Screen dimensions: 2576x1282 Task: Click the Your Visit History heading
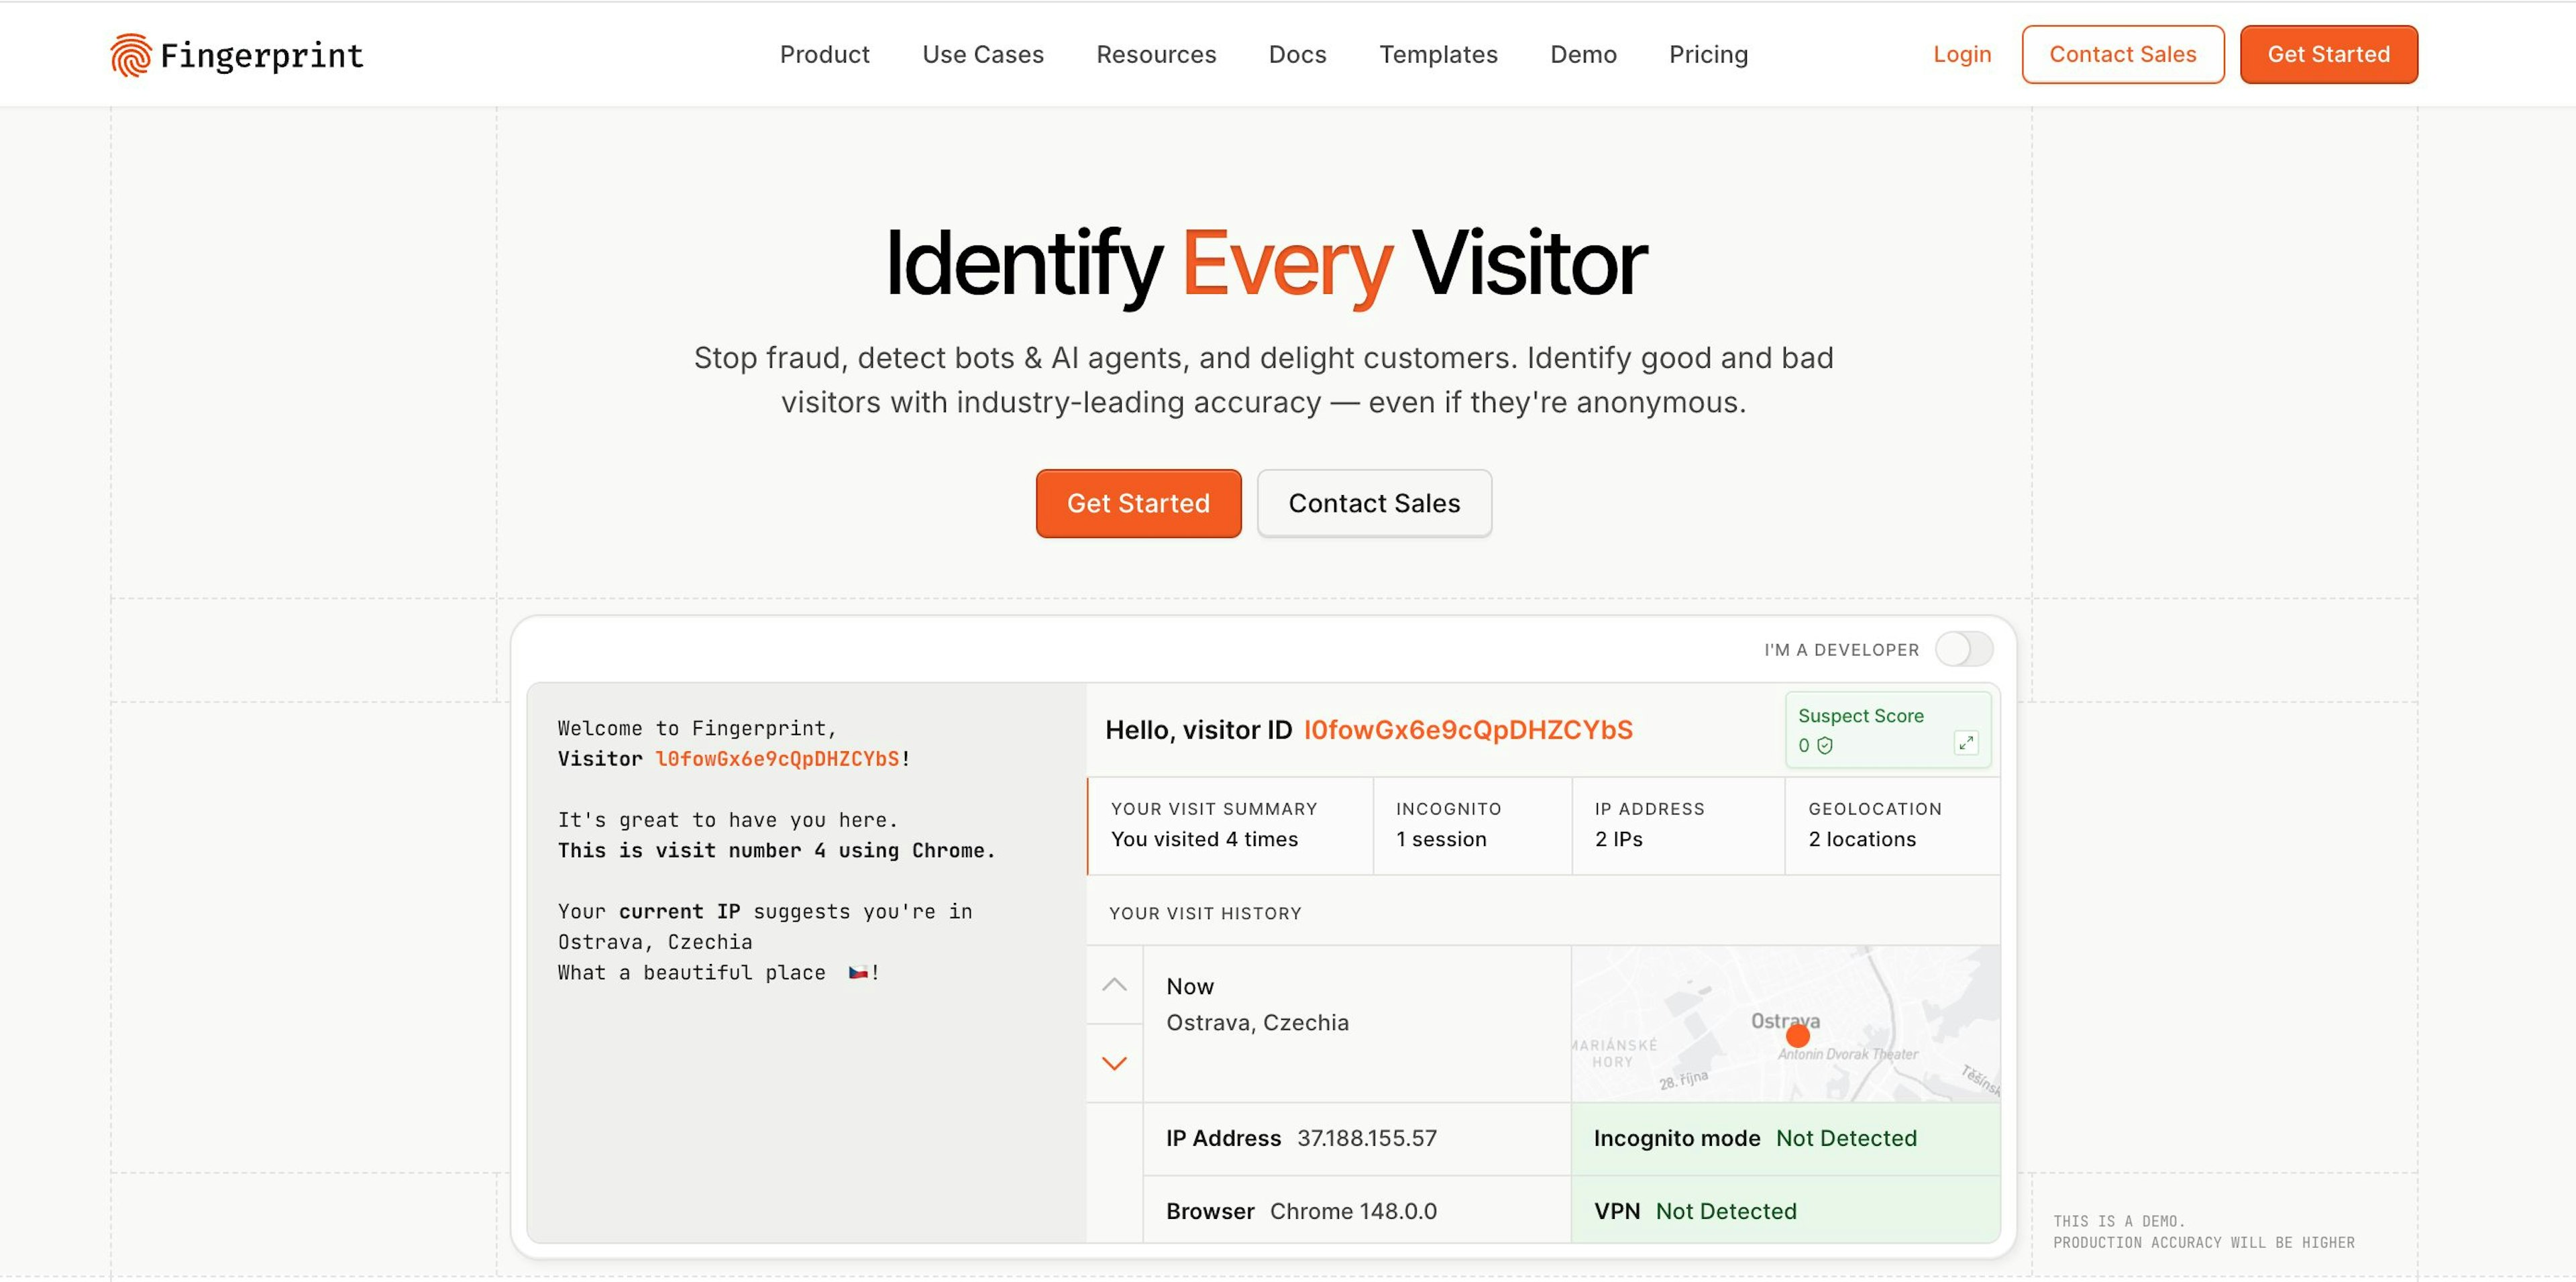1205,913
